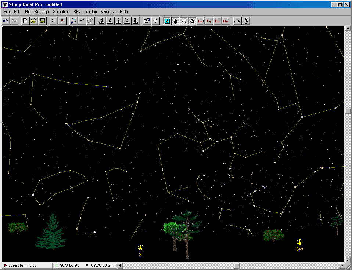This screenshot has width=352, height=270.
Task: Click the horizontal scrollbar left arrow
Action: click(120, 266)
